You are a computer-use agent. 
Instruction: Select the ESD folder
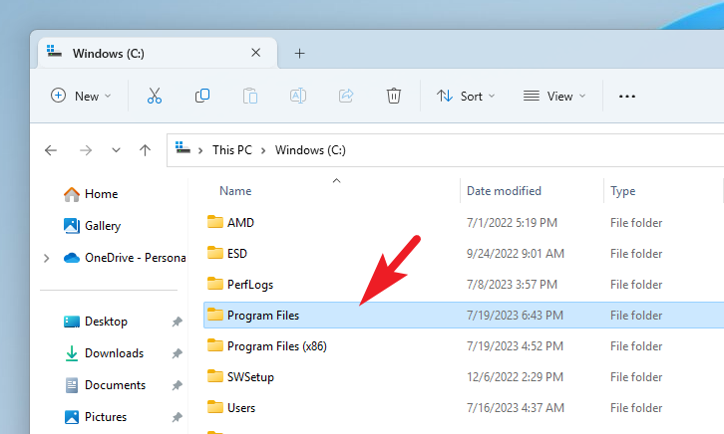[237, 254]
